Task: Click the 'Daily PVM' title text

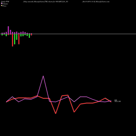Action: (x=5, y=2)
